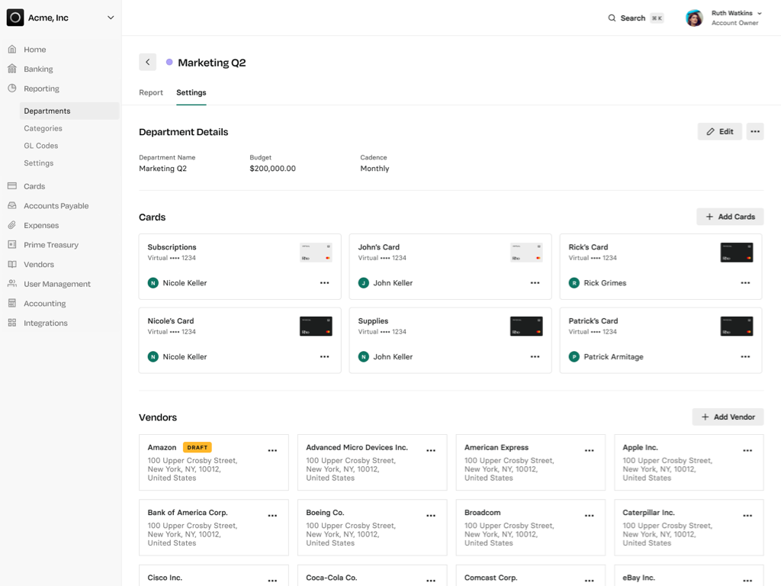Open options menu for Patrick's Card
The height and width of the screenshot is (586, 781).
click(745, 356)
